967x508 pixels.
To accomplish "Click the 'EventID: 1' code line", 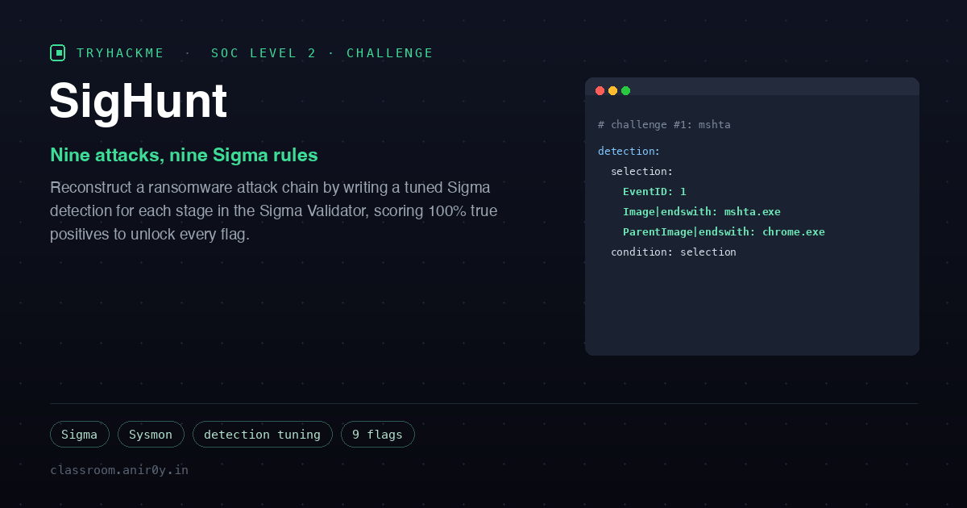I will point(654,192).
